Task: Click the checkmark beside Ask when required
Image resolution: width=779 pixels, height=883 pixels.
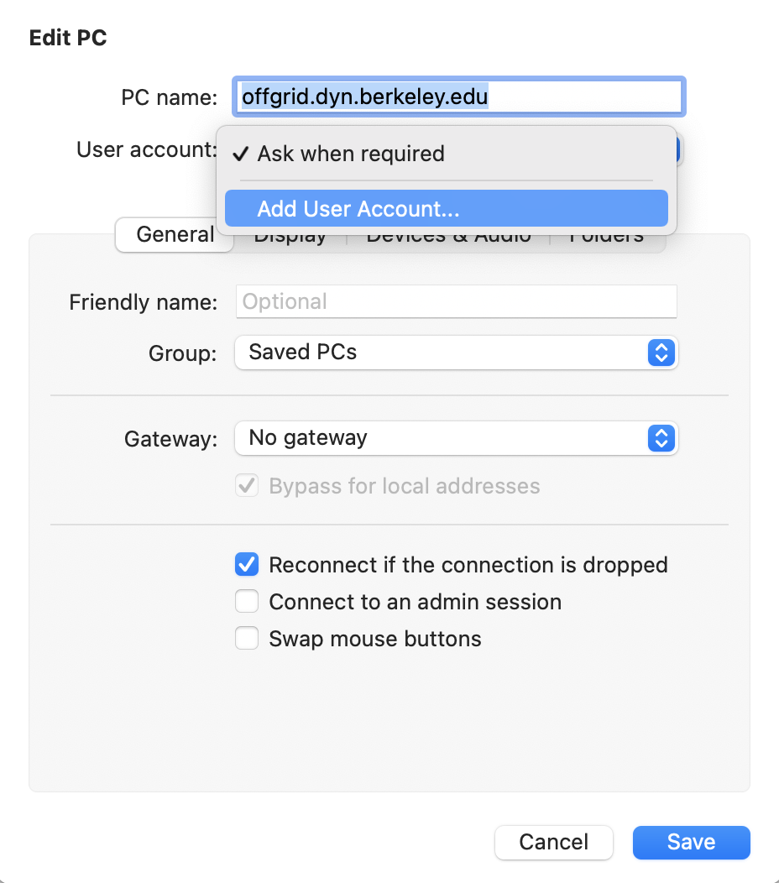Action: click(x=241, y=154)
